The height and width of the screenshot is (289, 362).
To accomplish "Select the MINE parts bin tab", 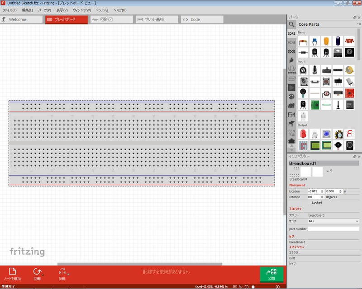I will pyautogui.click(x=291, y=42).
